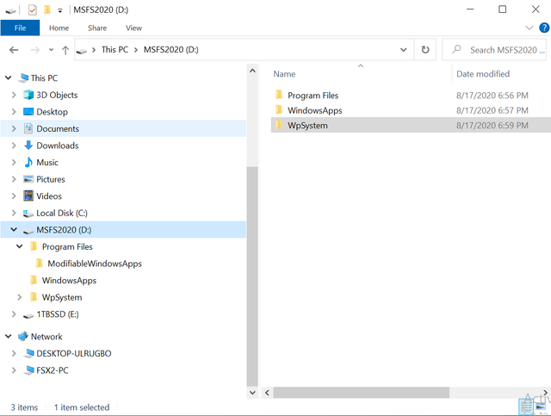Go back with the Back arrow

click(x=14, y=50)
